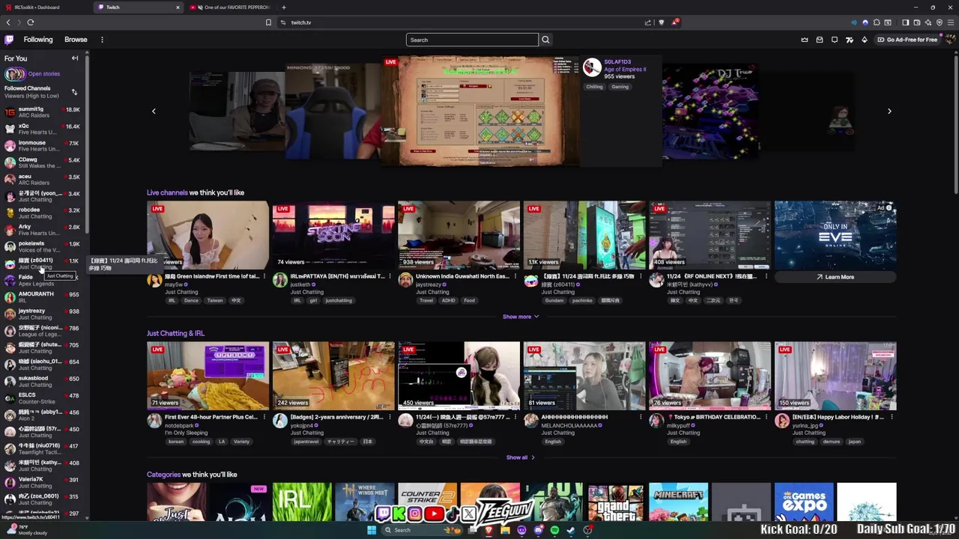Open the Prime loot crown icon
This screenshot has width=959, height=539.
click(x=805, y=40)
